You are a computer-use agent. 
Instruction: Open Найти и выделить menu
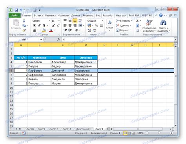click(163, 26)
